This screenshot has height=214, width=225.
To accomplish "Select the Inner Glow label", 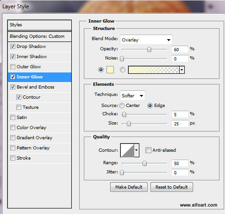I will click(x=30, y=77).
